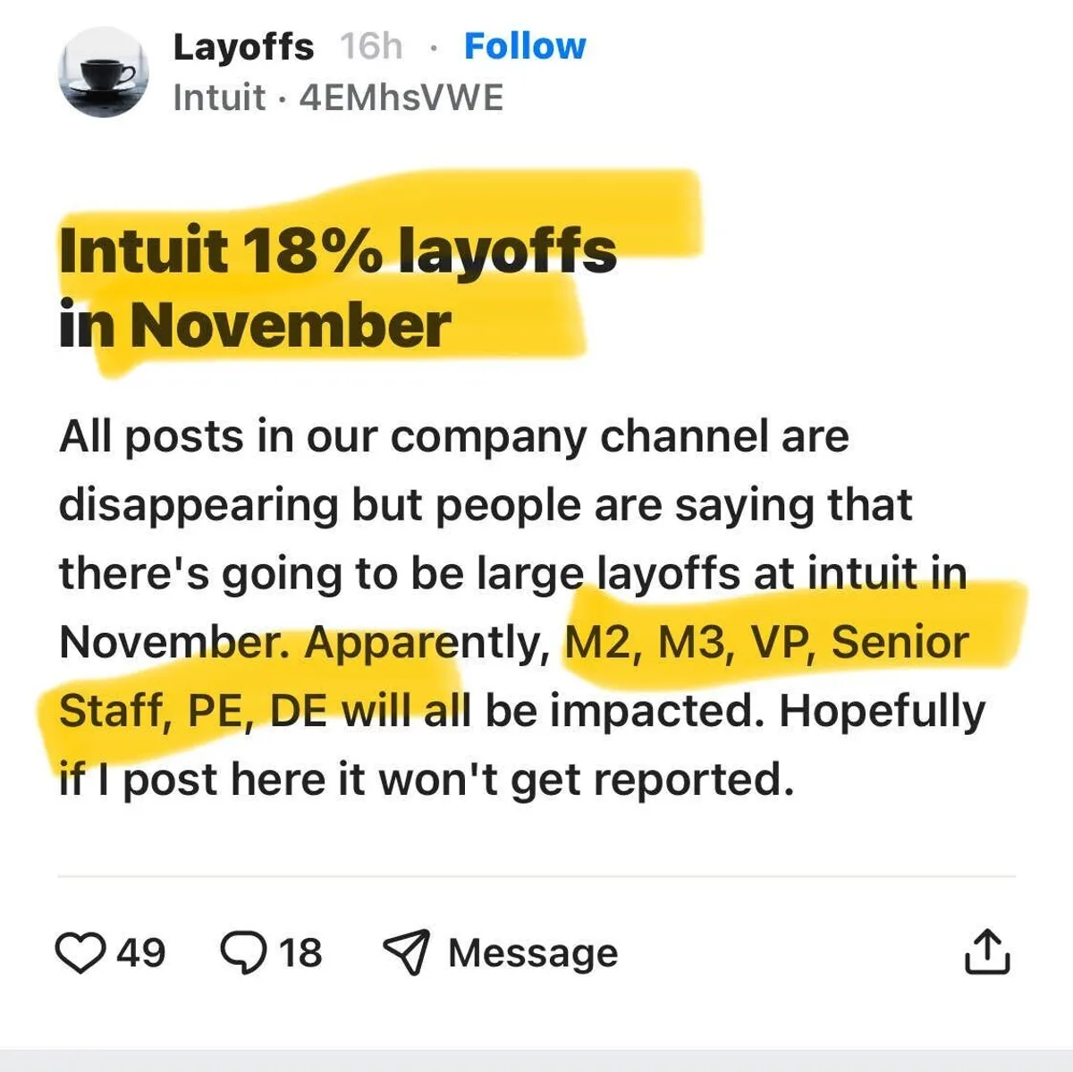
Task: Open the coffee cup profile avatar
Action: click(x=103, y=72)
